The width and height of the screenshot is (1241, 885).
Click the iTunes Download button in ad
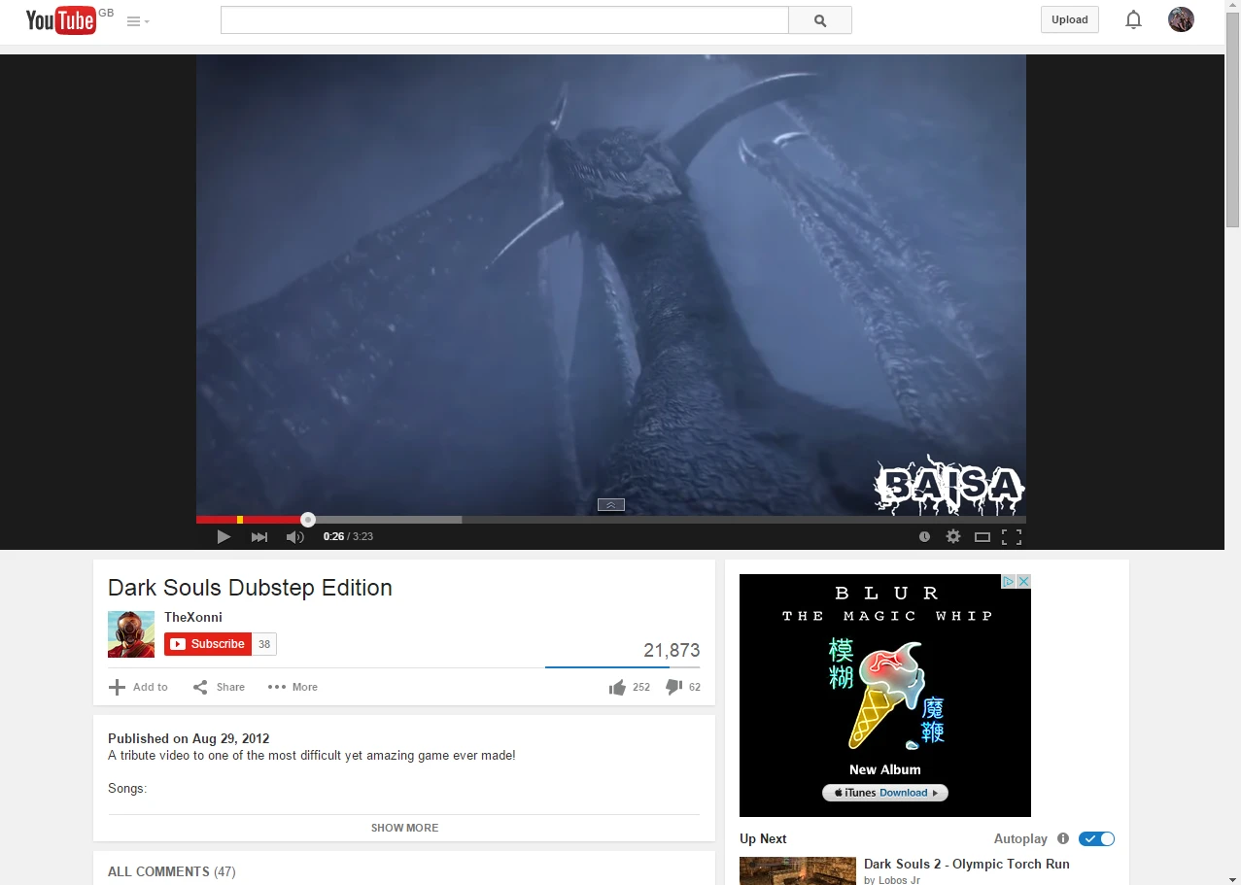click(x=884, y=793)
